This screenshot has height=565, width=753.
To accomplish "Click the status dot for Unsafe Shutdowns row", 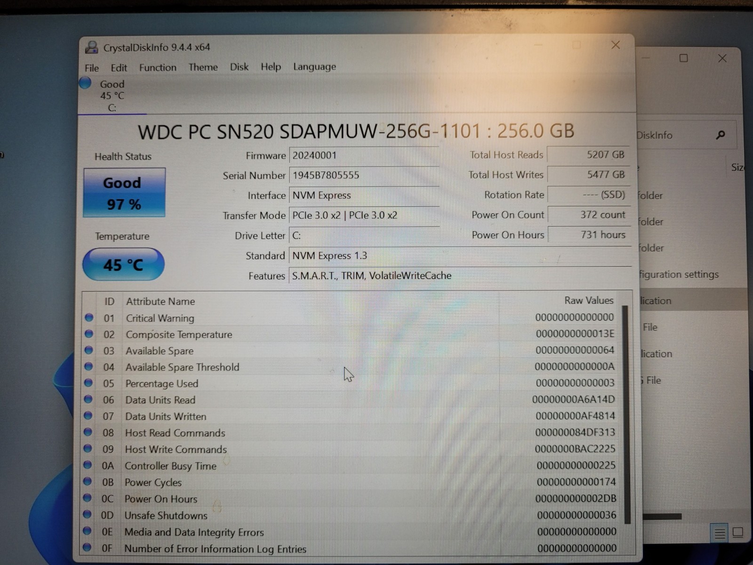I will 87,515.
